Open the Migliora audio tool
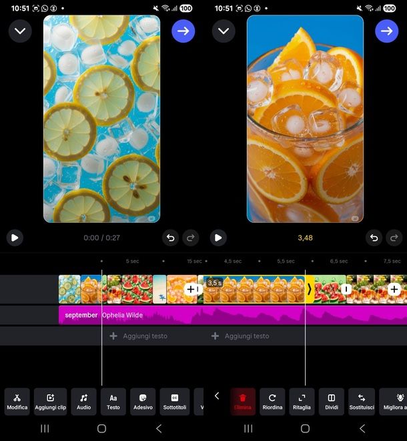The height and width of the screenshot is (441, 407). 394,402
